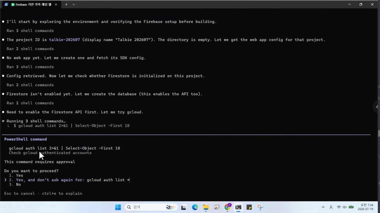380x213 pixels.
Task: Click 'Ran 3 shell commands' under the exploring line
Action: tap(30, 31)
